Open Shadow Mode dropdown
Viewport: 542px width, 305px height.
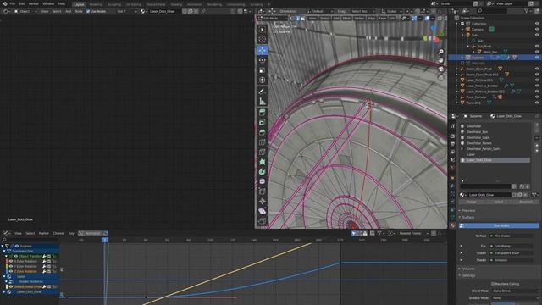tap(515, 298)
